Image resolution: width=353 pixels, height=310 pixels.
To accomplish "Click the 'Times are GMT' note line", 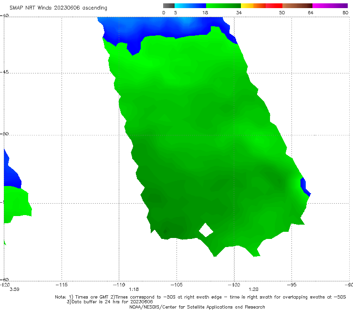I will (x=200, y=297).
